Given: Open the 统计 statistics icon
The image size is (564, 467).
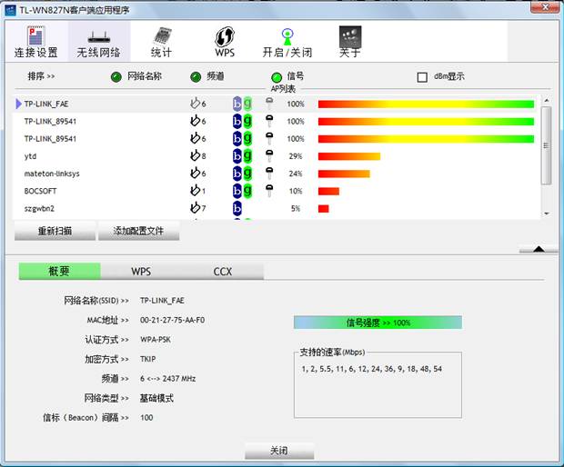Looking at the screenshot, I should click(x=161, y=41).
